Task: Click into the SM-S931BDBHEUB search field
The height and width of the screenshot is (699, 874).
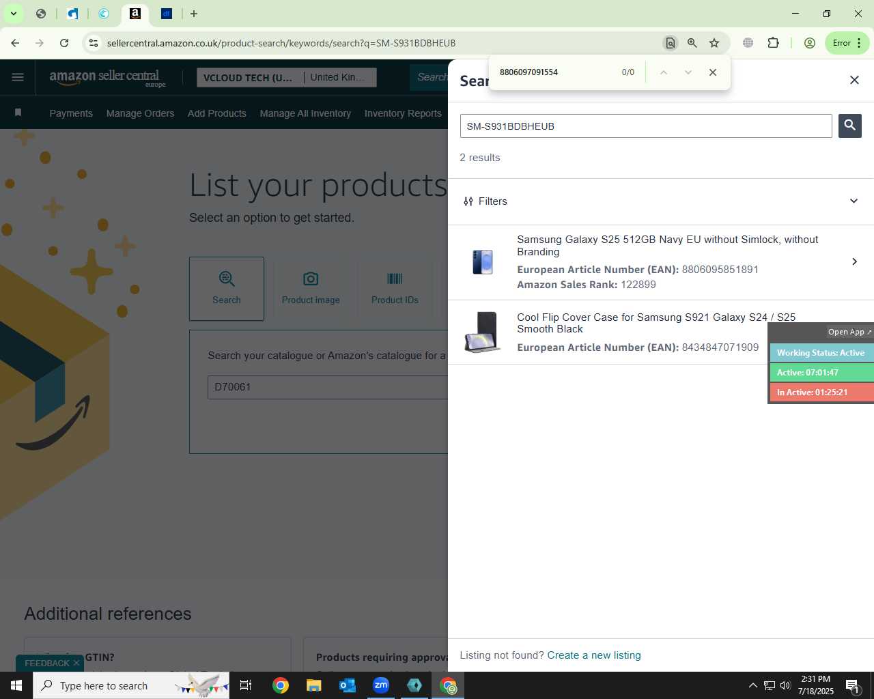Action: pos(646,126)
